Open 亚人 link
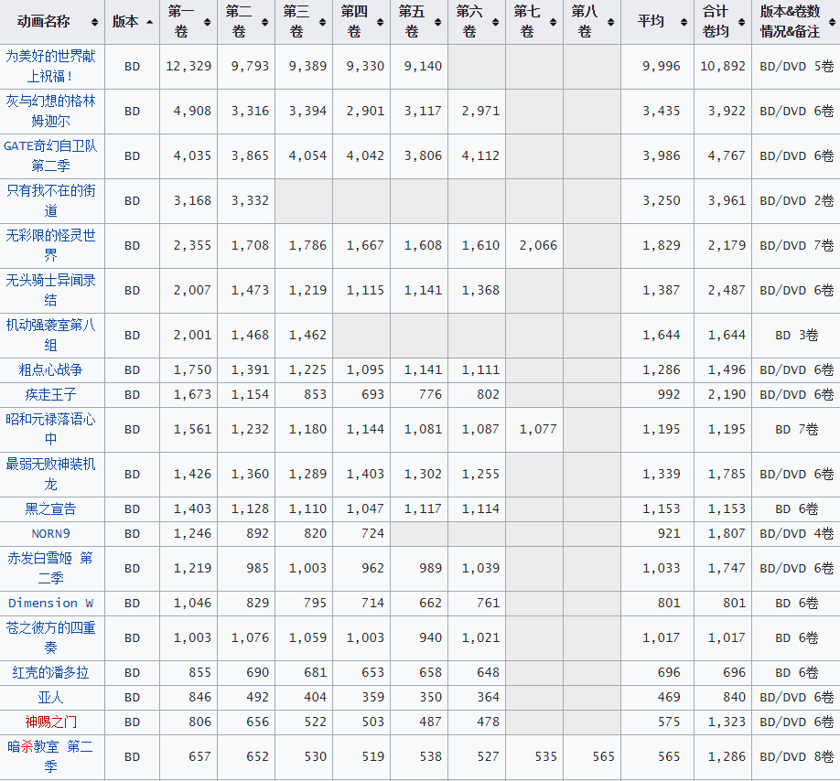Image resolution: width=840 pixels, height=781 pixels. pyautogui.click(x=51, y=698)
